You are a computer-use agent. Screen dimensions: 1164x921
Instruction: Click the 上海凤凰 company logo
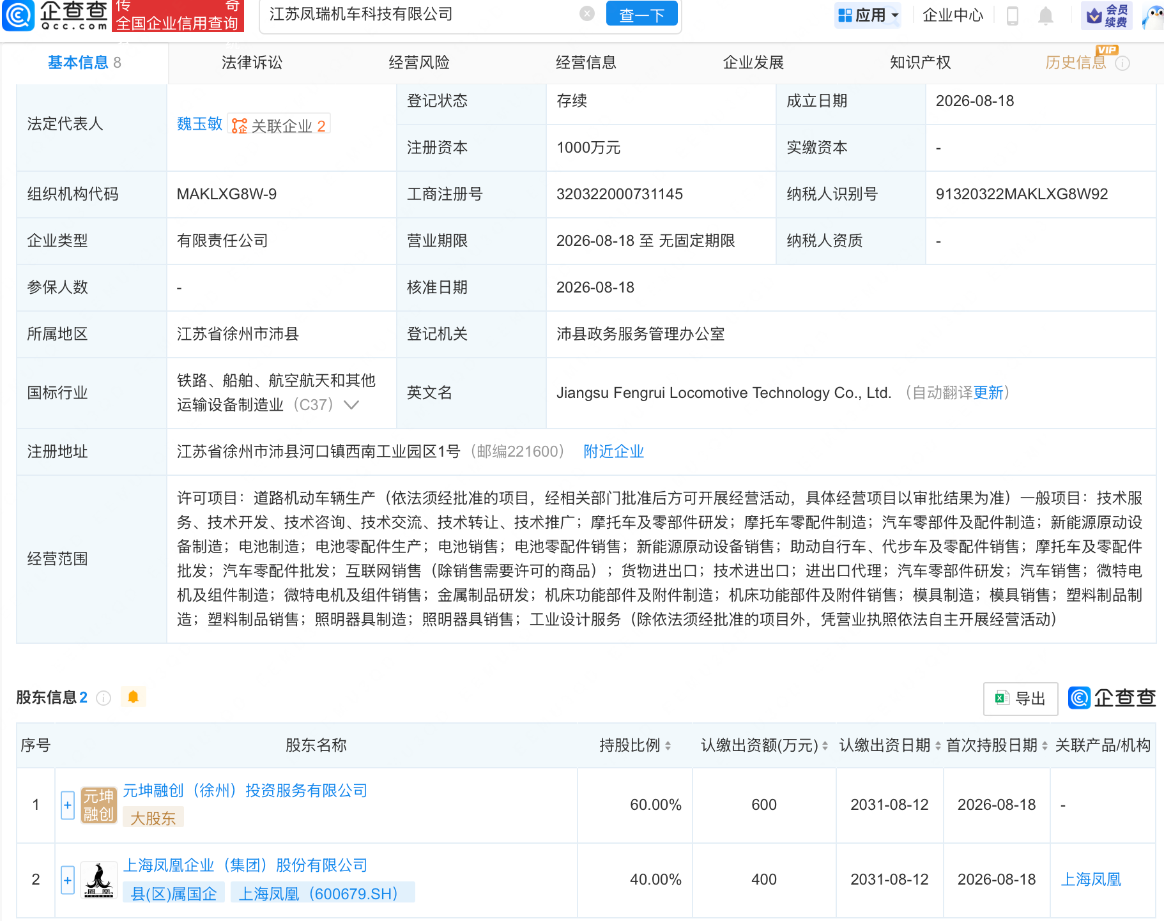pos(99,880)
